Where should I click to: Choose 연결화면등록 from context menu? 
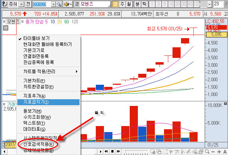click(x=48, y=56)
